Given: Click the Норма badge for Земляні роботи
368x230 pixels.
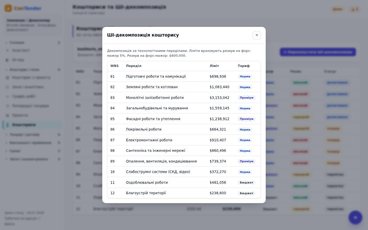Looking at the screenshot, I should pyautogui.click(x=245, y=87).
